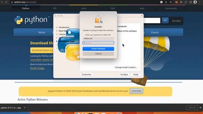203x114 pixels.
Task: Click the browser forward arrow
Action: [x=2, y=2]
